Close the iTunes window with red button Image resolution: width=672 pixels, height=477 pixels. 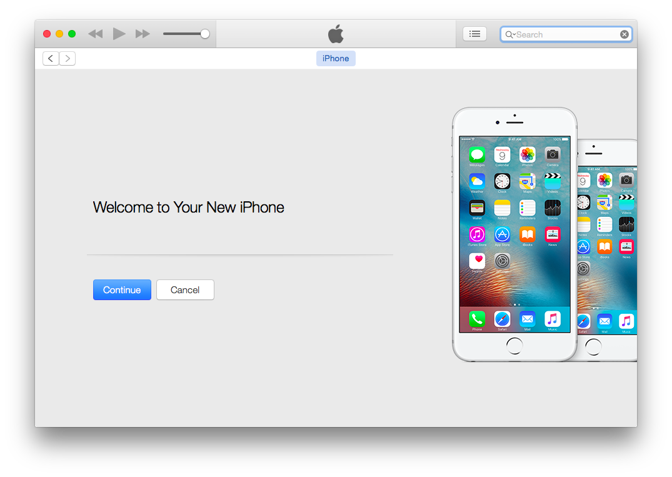[47, 34]
